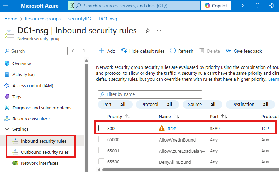Expand or collapse all sidebar sections
Image resolution: width=279 pixels, height=172 pixels.
(x=73, y=51)
